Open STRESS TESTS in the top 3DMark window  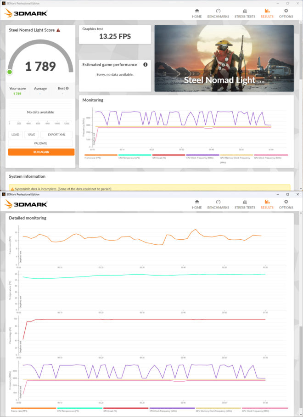coord(245,13)
